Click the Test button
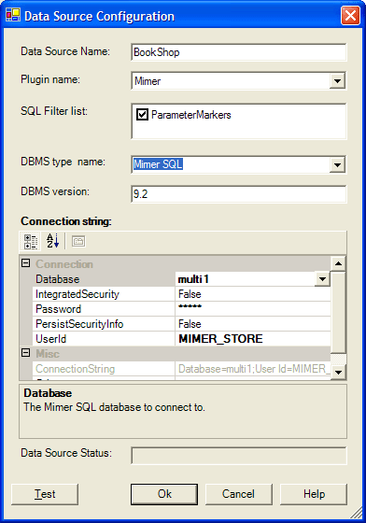The width and height of the screenshot is (366, 523). pos(45,494)
